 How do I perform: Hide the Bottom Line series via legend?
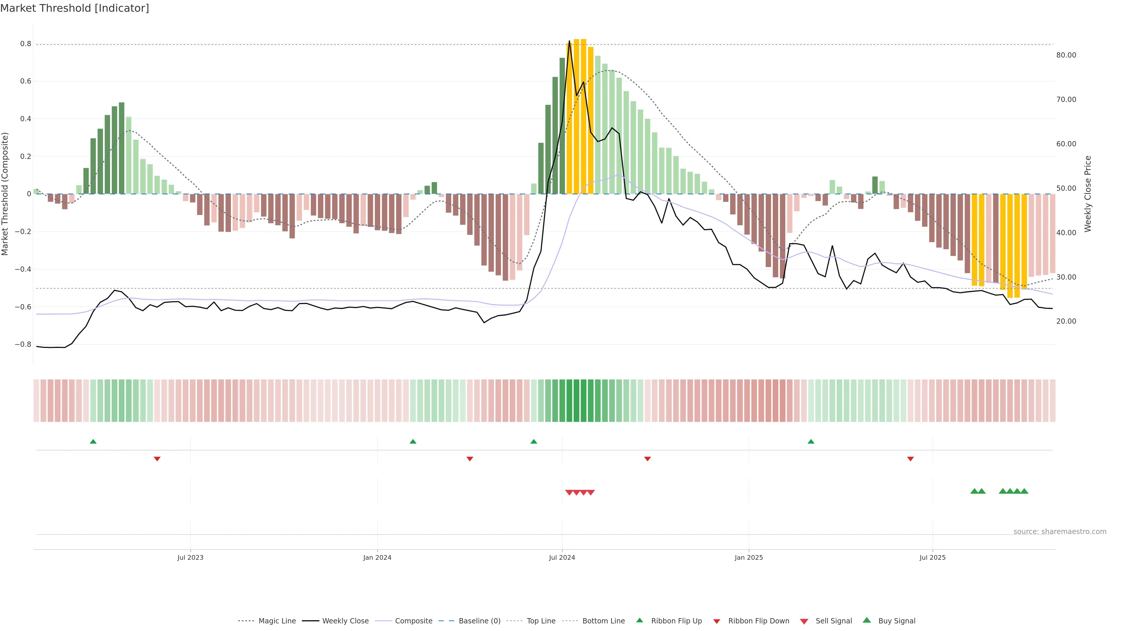click(603, 621)
